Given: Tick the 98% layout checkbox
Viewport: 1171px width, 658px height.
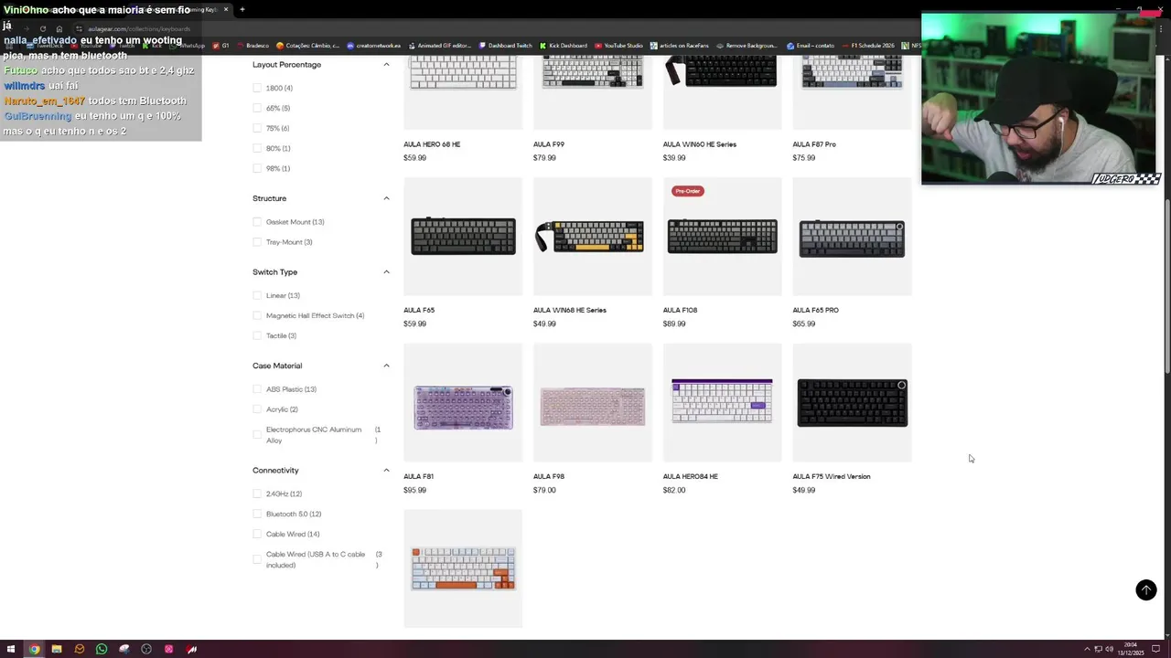Looking at the screenshot, I should [x=257, y=168].
